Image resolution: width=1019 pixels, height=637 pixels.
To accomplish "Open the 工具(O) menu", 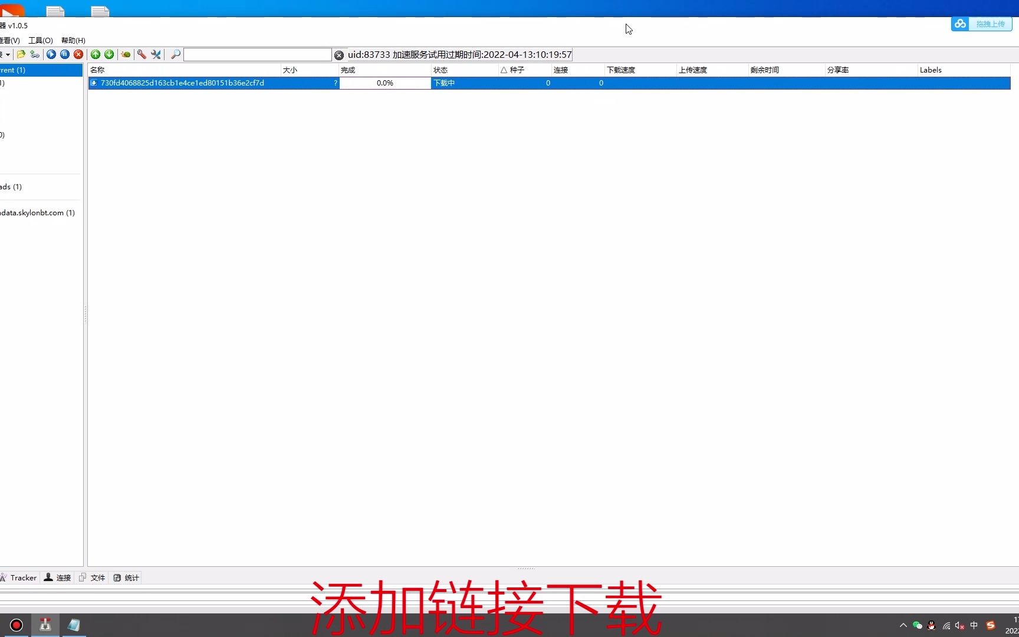I will [41, 40].
